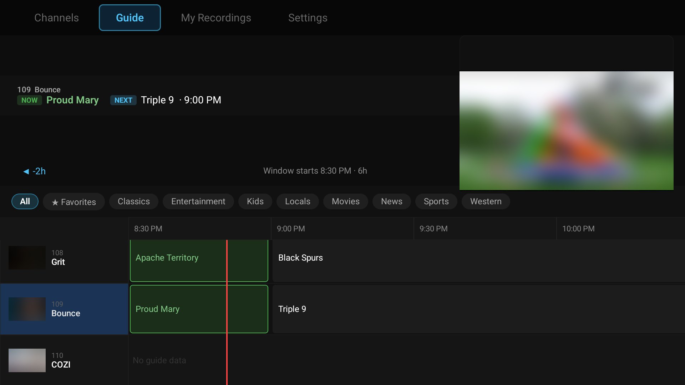Image resolution: width=685 pixels, height=385 pixels.
Task: Click the NEXT badge in info panel
Action: (x=123, y=100)
